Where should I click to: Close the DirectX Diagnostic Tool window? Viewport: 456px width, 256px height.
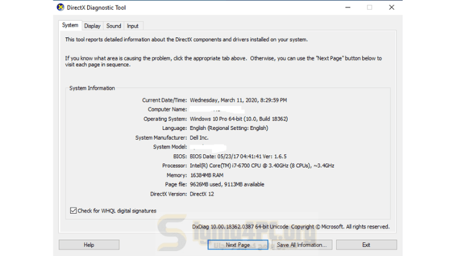pyautogui.click(x=392, y=7)
